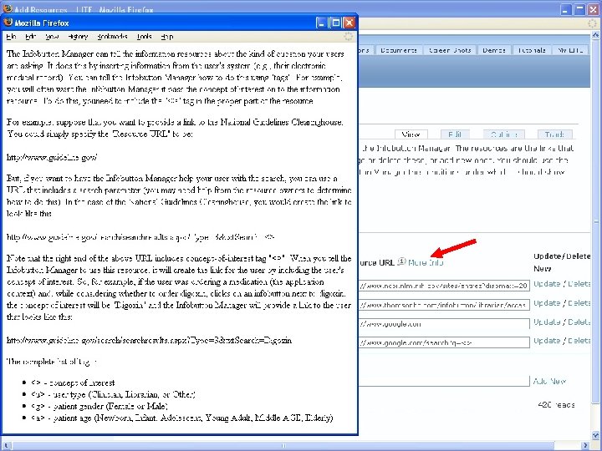602x451 pixels.
Task: Click Firefox icon in popup title bar
Action: [x=8, y=23]
